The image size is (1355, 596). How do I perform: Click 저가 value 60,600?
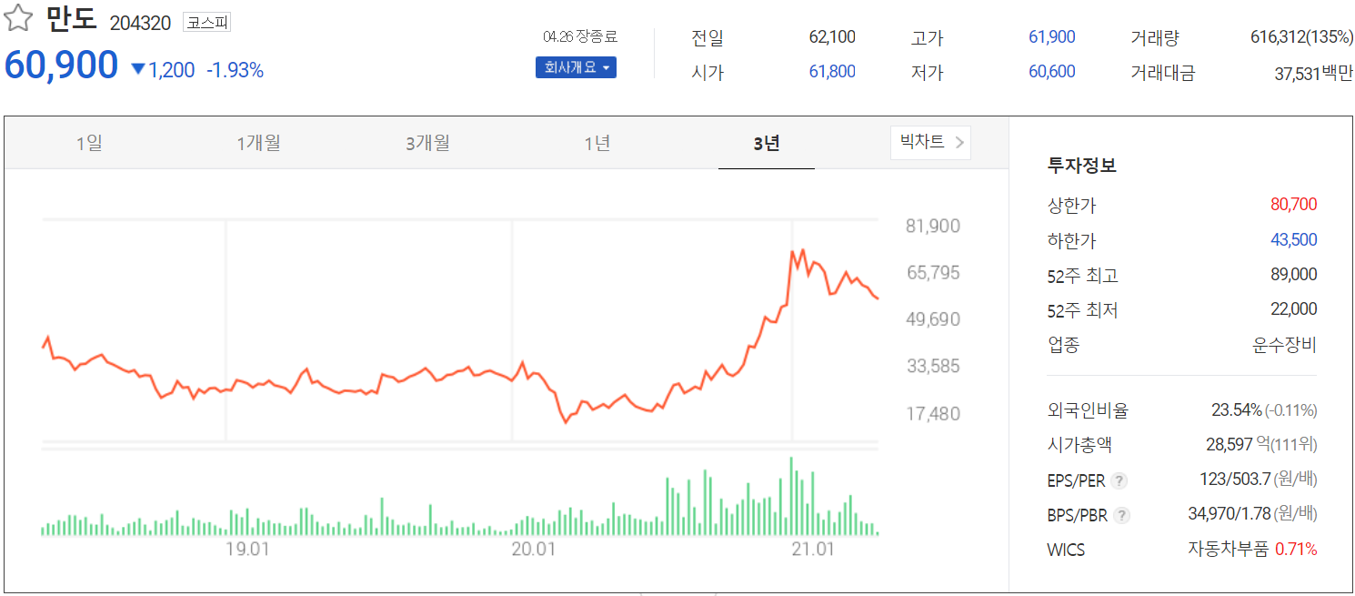tap(1052, 71)
